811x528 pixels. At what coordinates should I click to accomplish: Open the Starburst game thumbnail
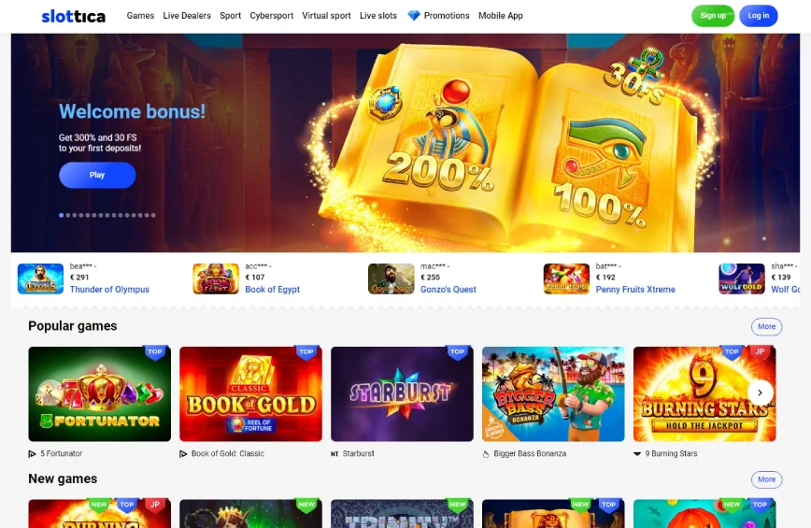click(x=402, y=394)
